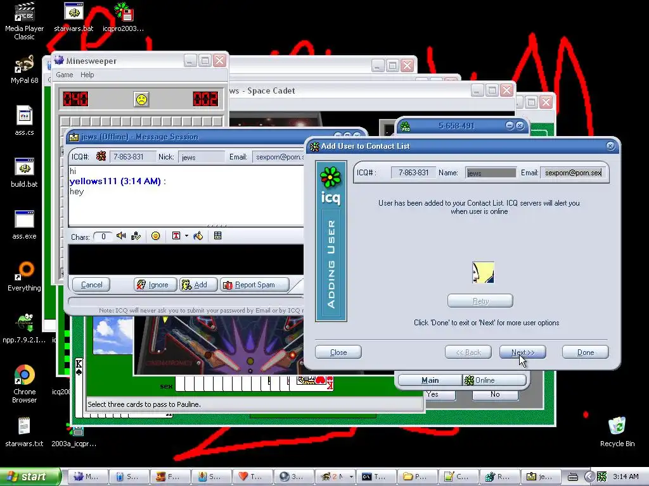Click user avatar picture in Add User dialog
The image size is (649, 486).
(x=483, y=272)
